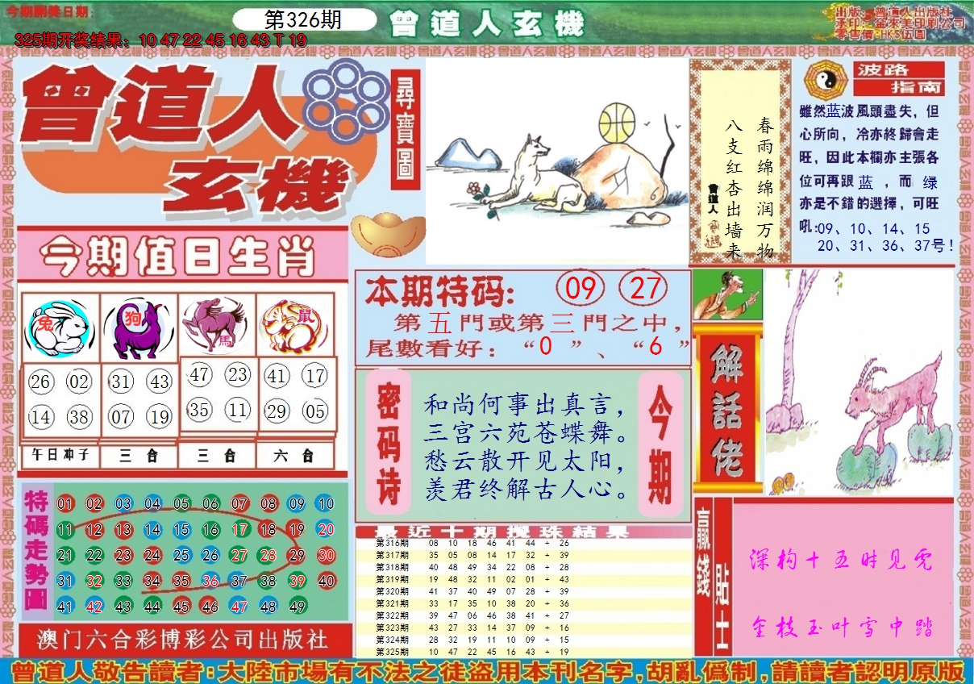
Task: Select circled special number 27
Action: 643,289
